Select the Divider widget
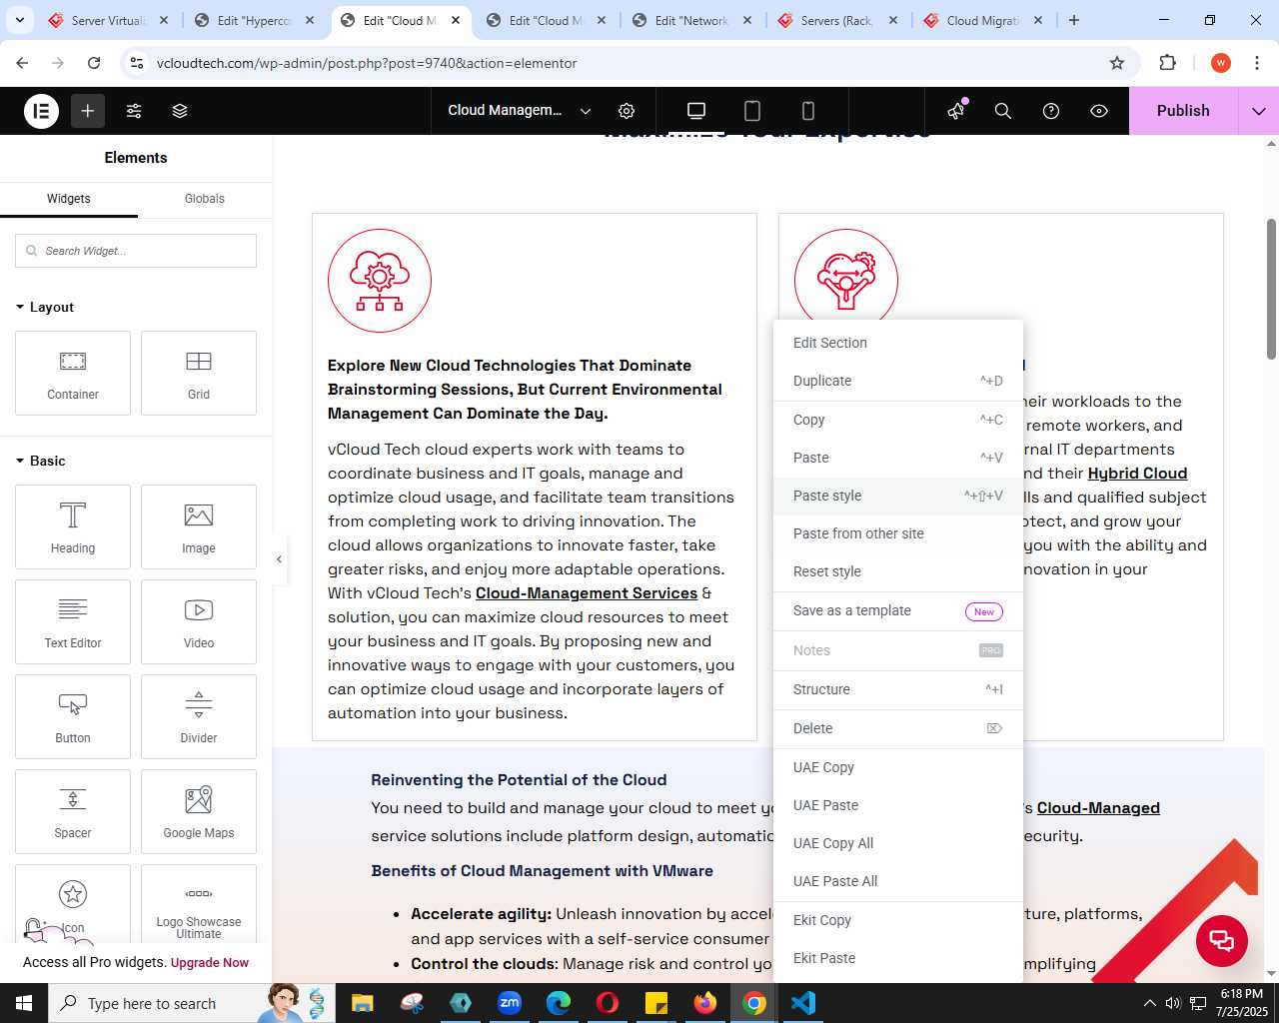1279x1023 pixels. [199, 717]
